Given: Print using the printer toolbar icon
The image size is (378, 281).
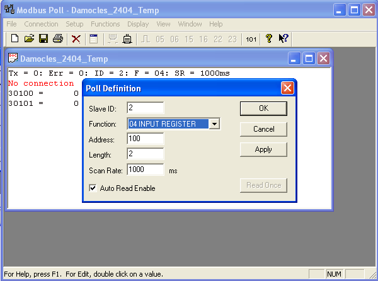Looking at the screenshot, I should 58,38.
